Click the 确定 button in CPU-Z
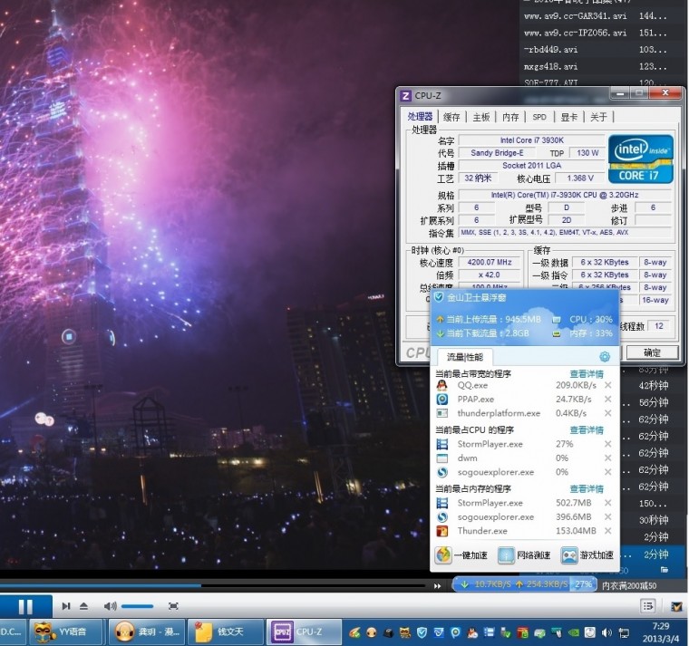 [652, 352]
